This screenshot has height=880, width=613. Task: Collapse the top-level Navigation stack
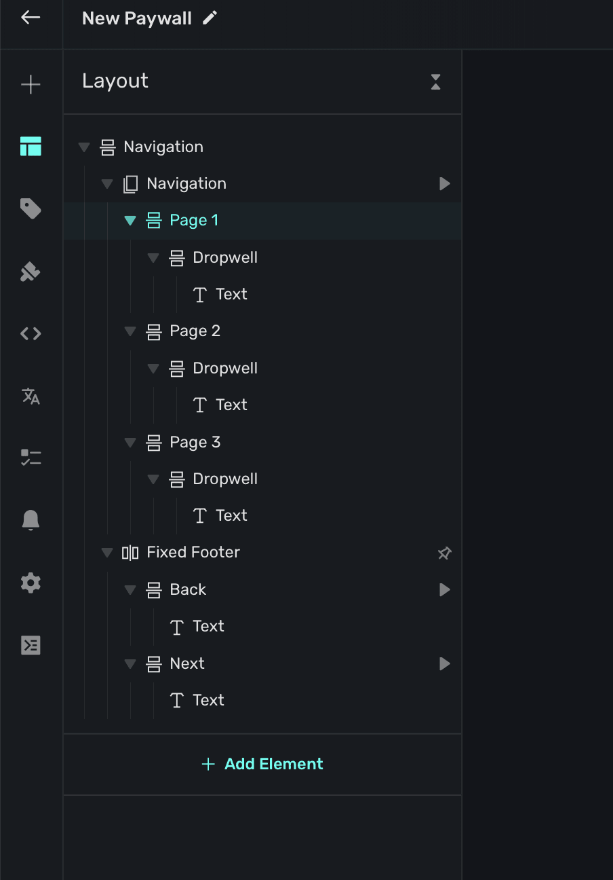pyautogui.click(x=84, y=147)
